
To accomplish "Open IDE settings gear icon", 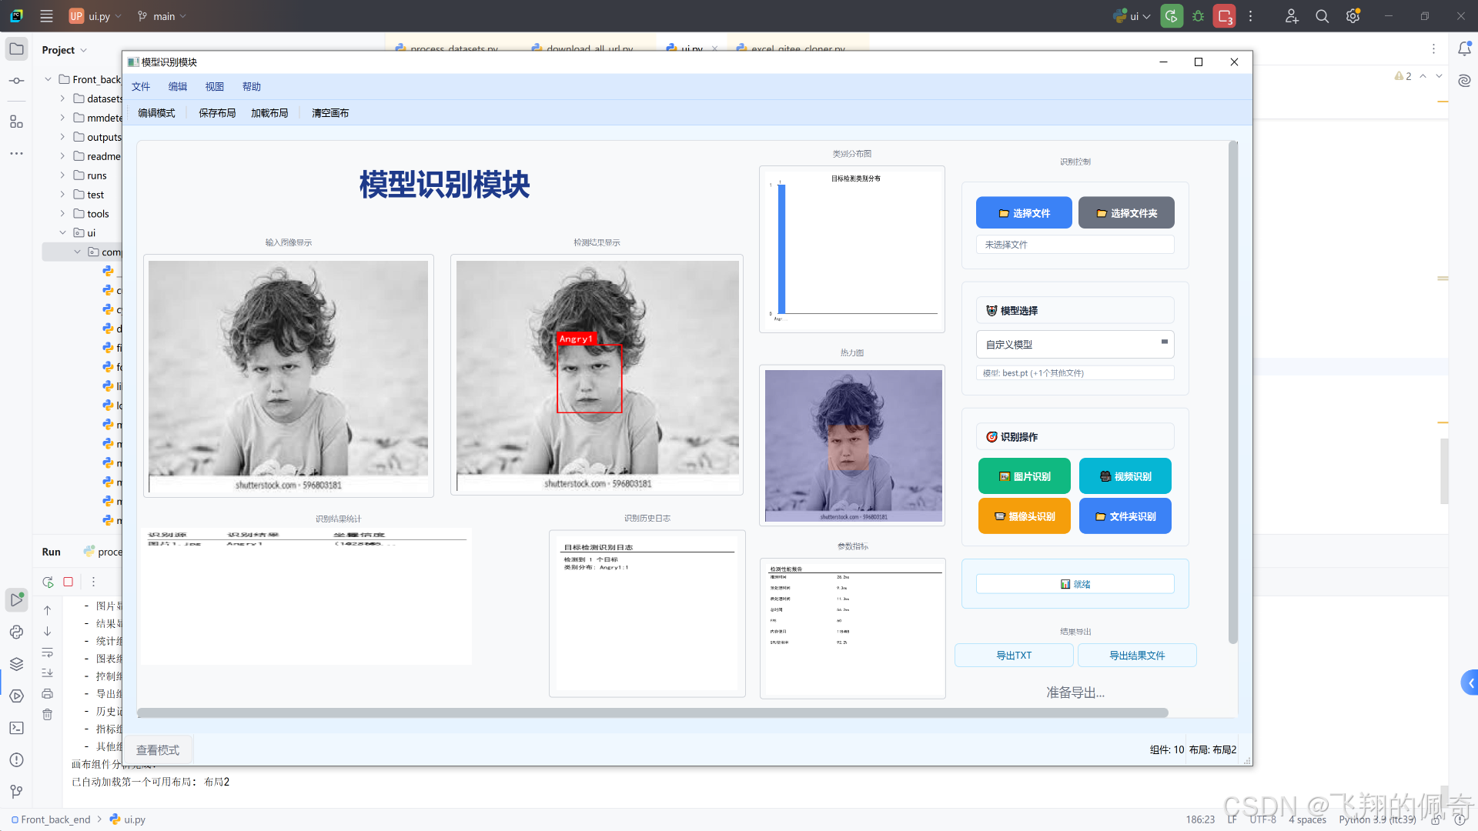I will pos(1353,16).
